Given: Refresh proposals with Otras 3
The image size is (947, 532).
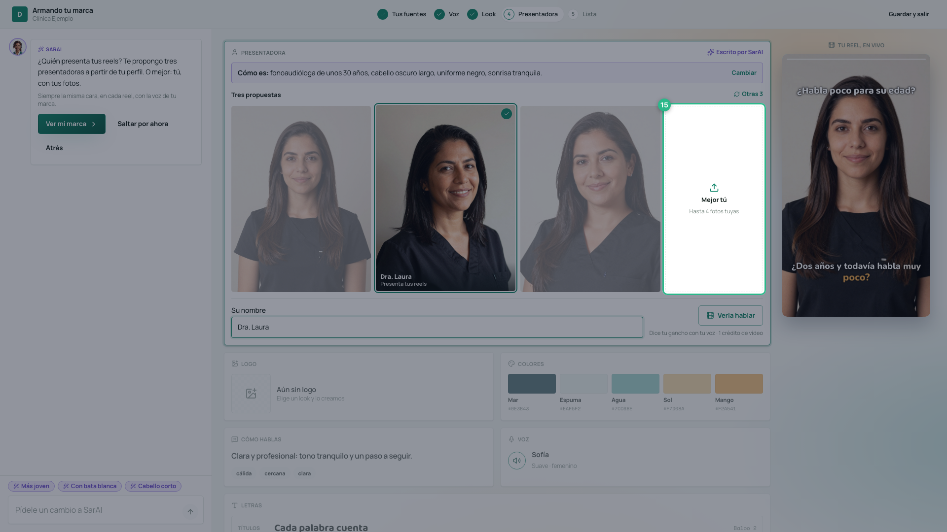Looking at the screenshot, I should (748, 94).
